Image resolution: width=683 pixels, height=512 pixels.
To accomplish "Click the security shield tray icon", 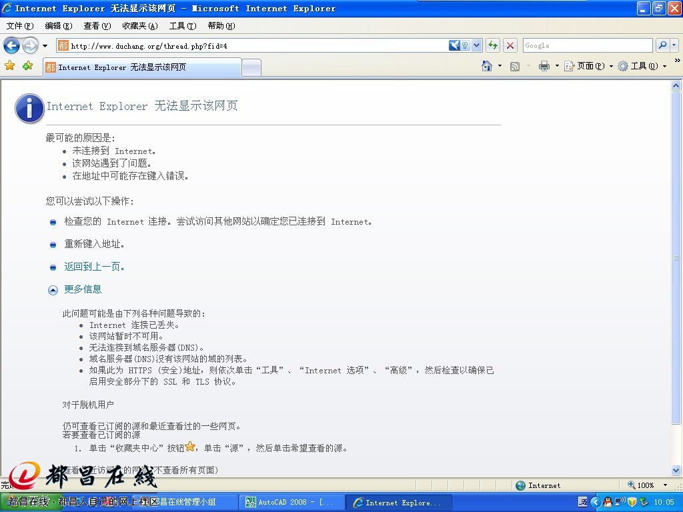I will (632, 502).
